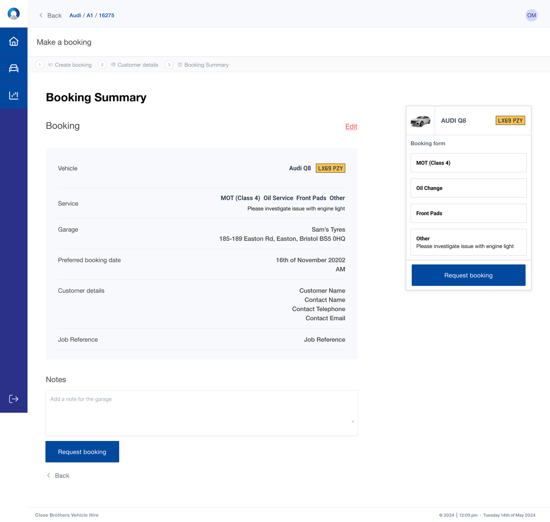
Task: Click the back chevron beside the breadcrumb
Action: pos(41,15)
